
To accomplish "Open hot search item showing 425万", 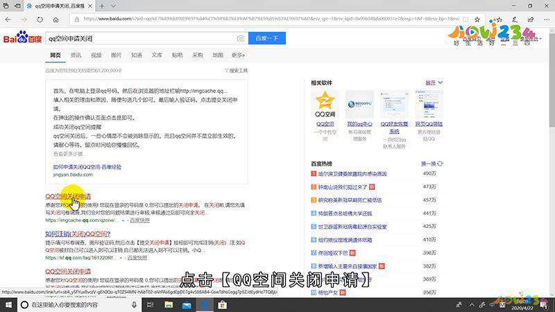I will 352,227.
